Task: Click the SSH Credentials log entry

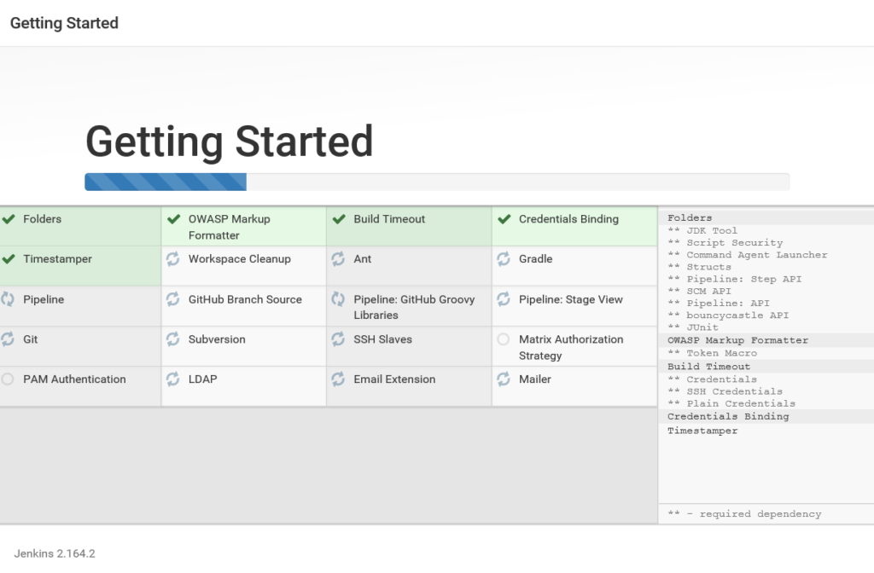Action: (735, 391)
